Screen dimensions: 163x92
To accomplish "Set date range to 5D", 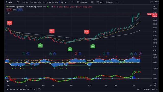I will [11, 89].
